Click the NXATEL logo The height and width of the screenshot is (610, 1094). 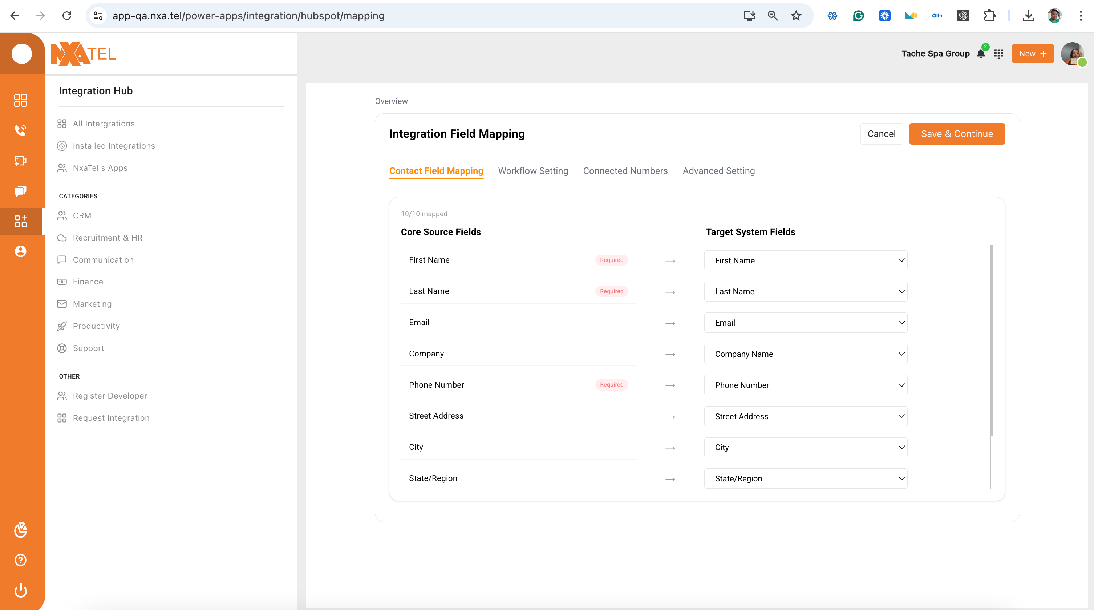pos(83,54)
